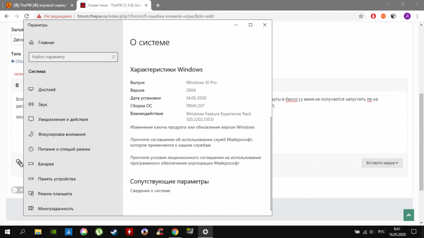Image resolution: width=424 pixels, height=238 pixels.
Task: Bookmark this page with the star
Action: point(361,16)
